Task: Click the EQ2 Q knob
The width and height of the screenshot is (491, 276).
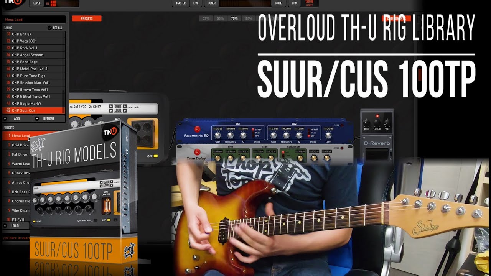Action: 299,135
